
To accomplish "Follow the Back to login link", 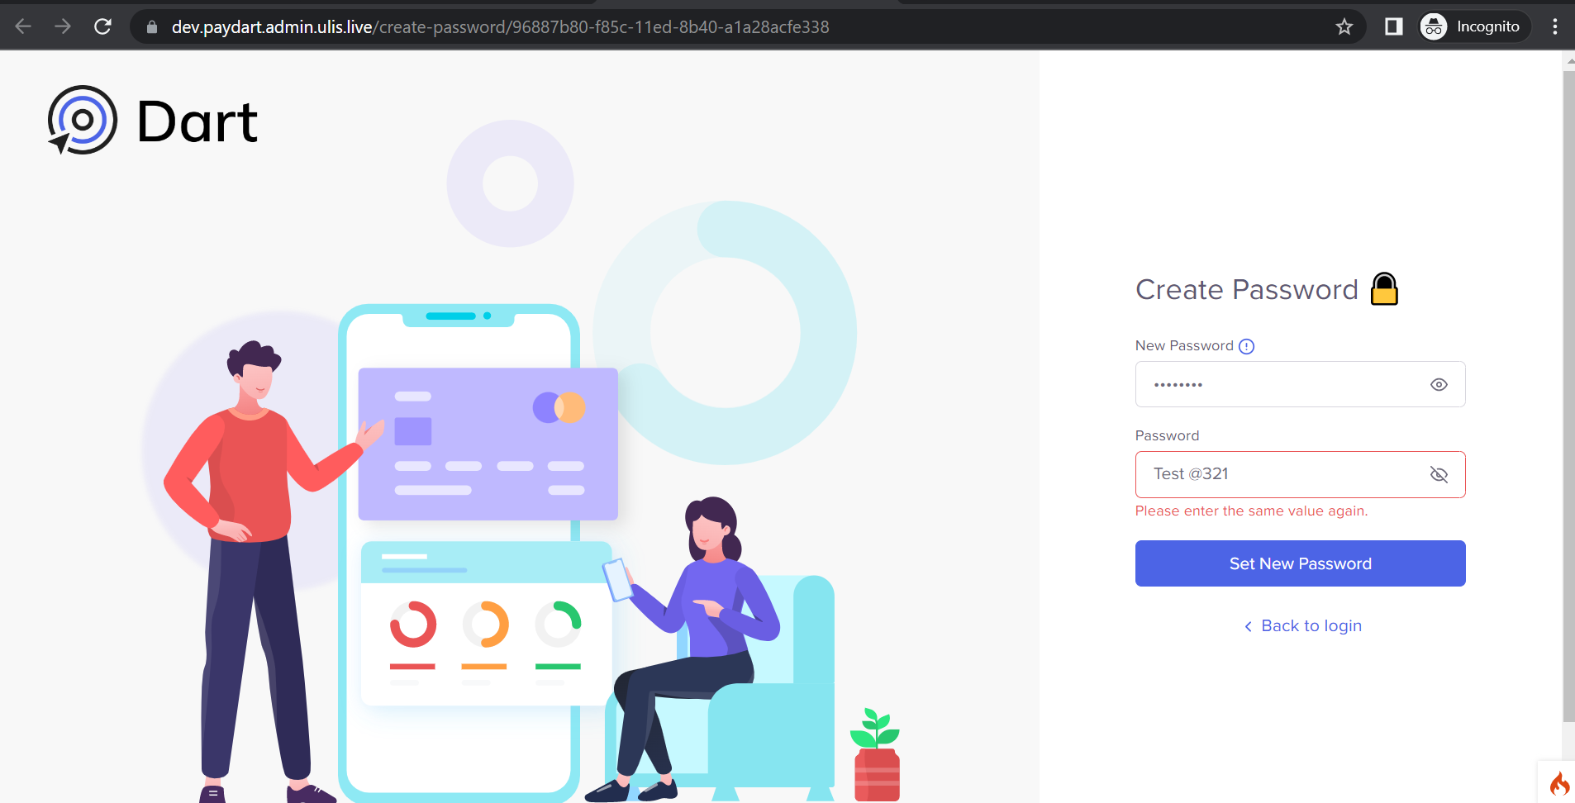I will 1311,626.
